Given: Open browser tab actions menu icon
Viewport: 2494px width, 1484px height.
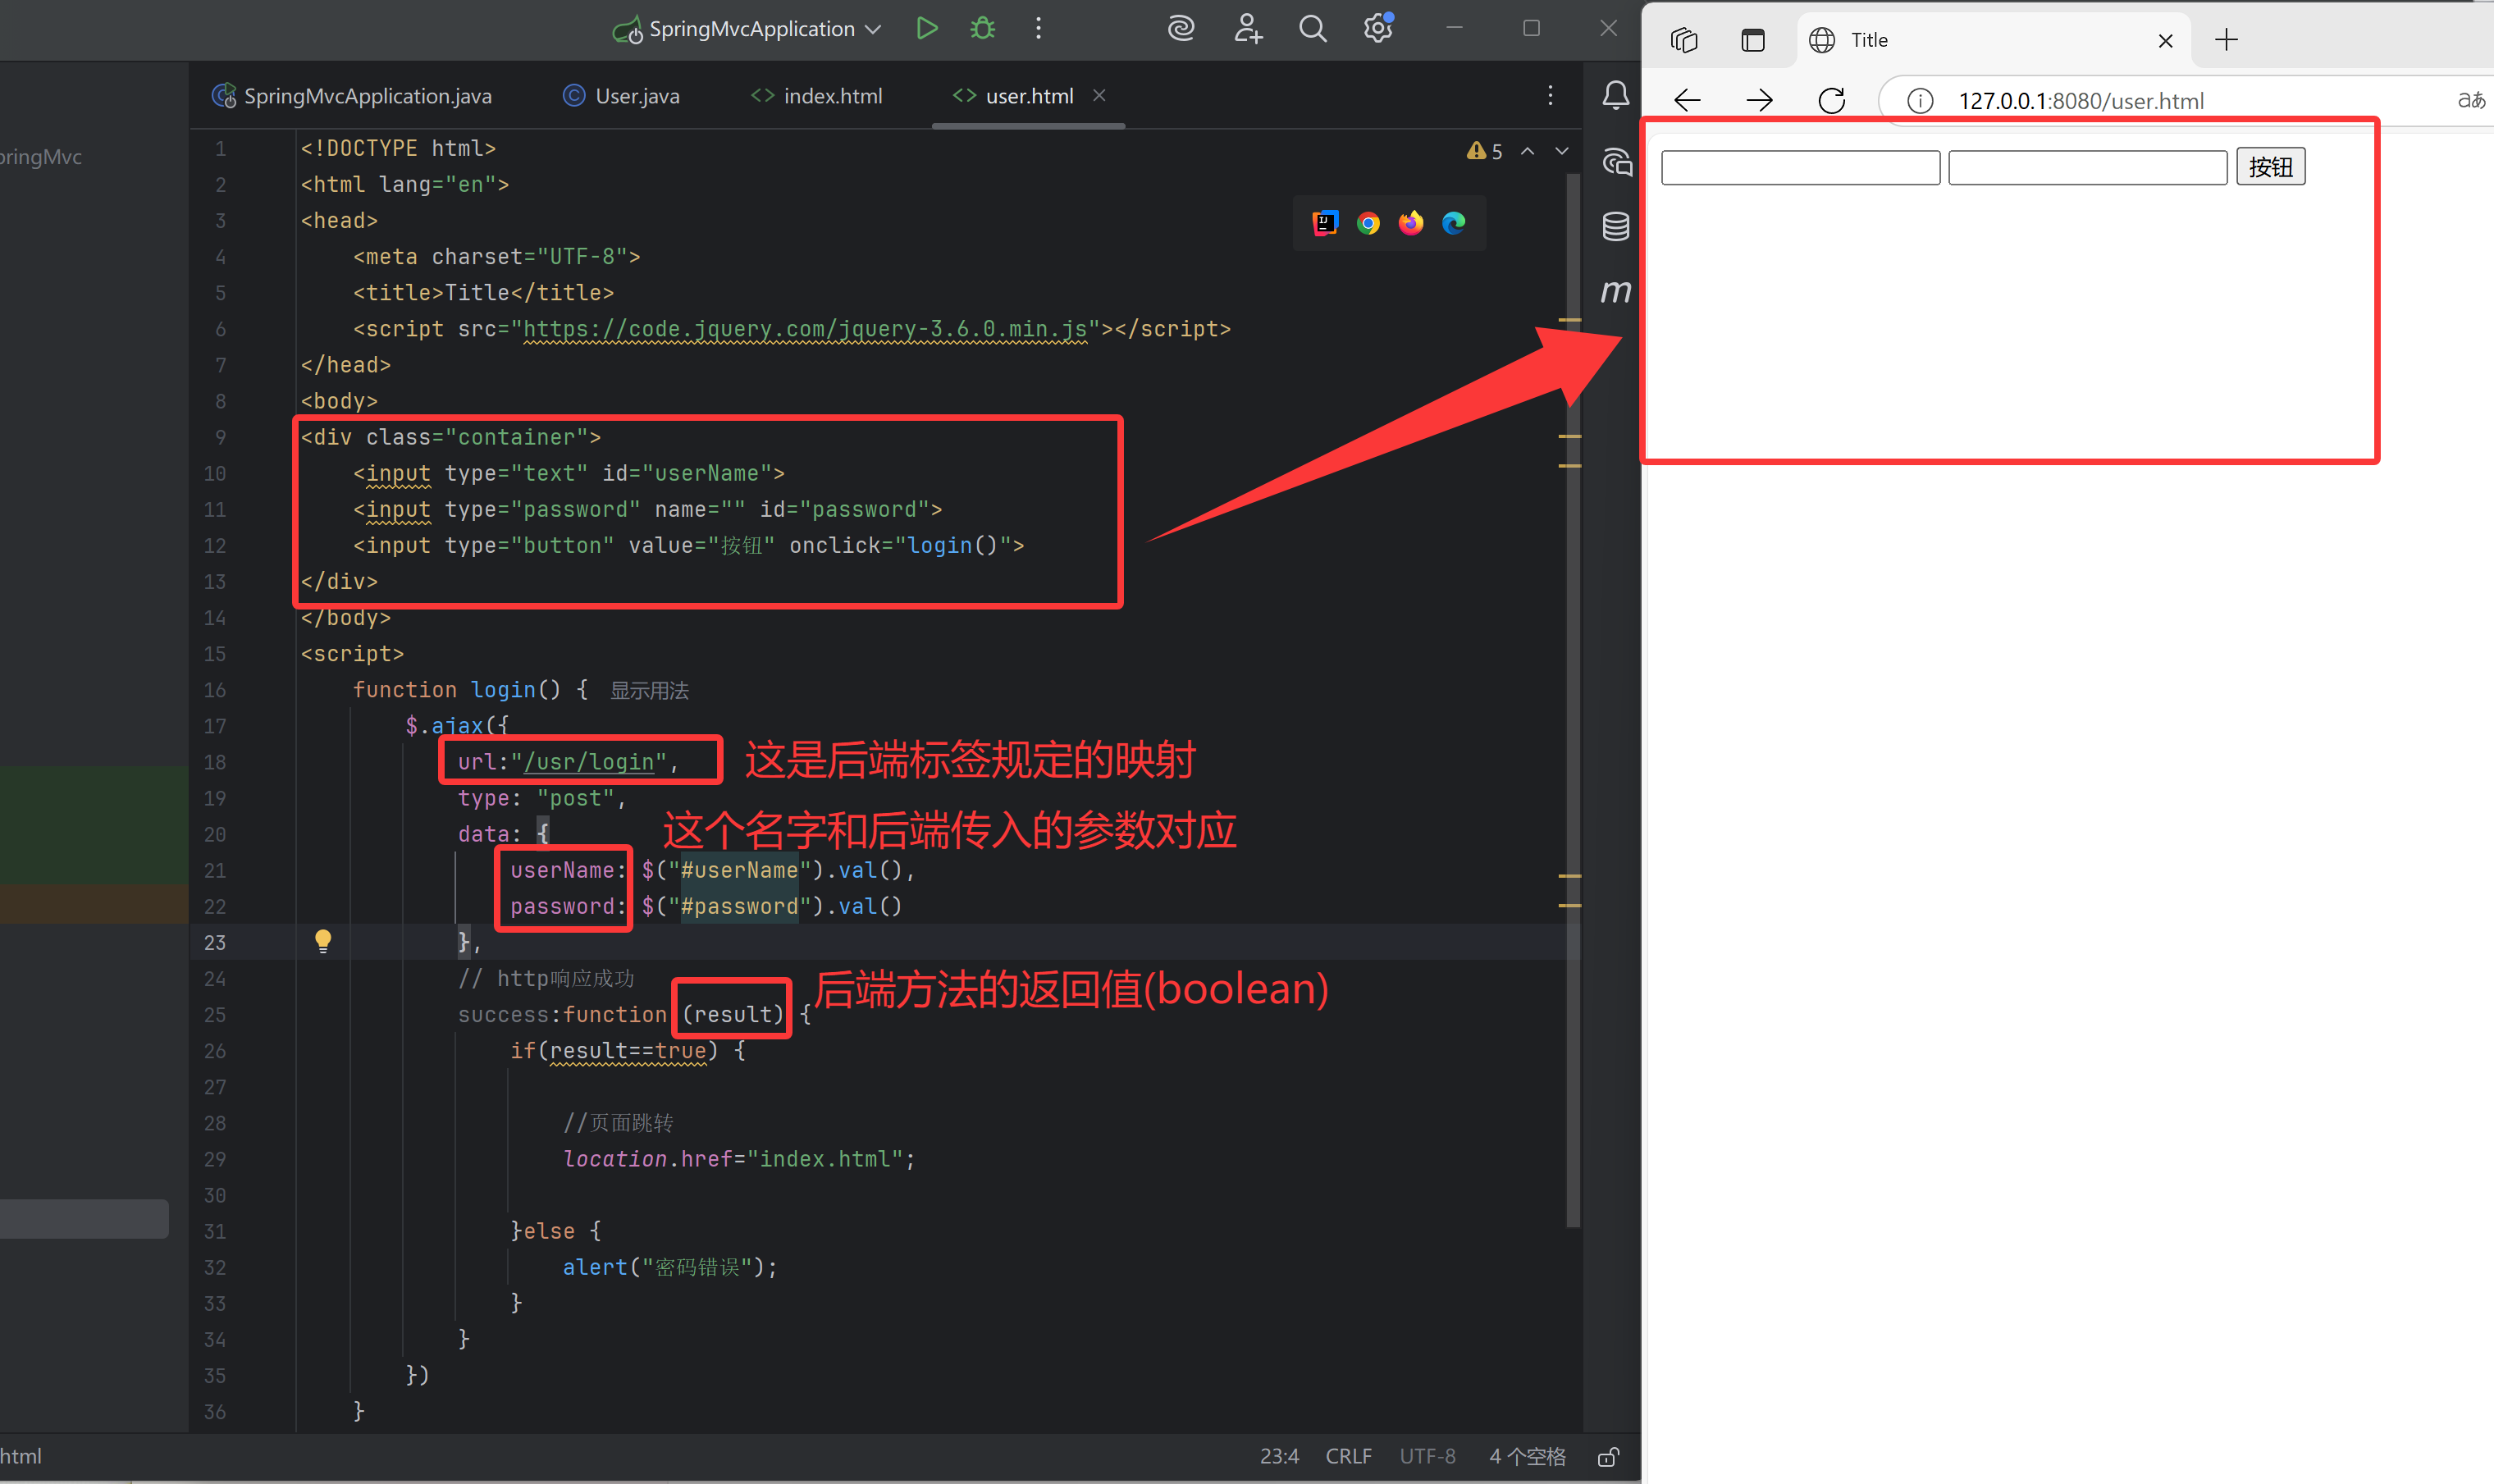Looking at the screenshot, I should pos(1753,40).
